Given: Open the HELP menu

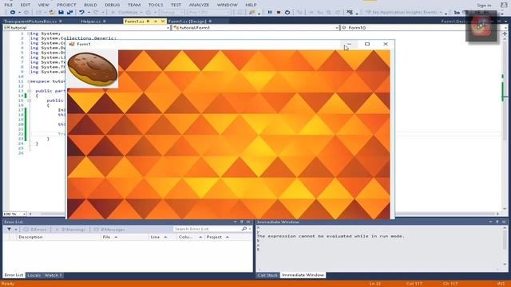Looking at the screenshot, I should tap(251, 5).
